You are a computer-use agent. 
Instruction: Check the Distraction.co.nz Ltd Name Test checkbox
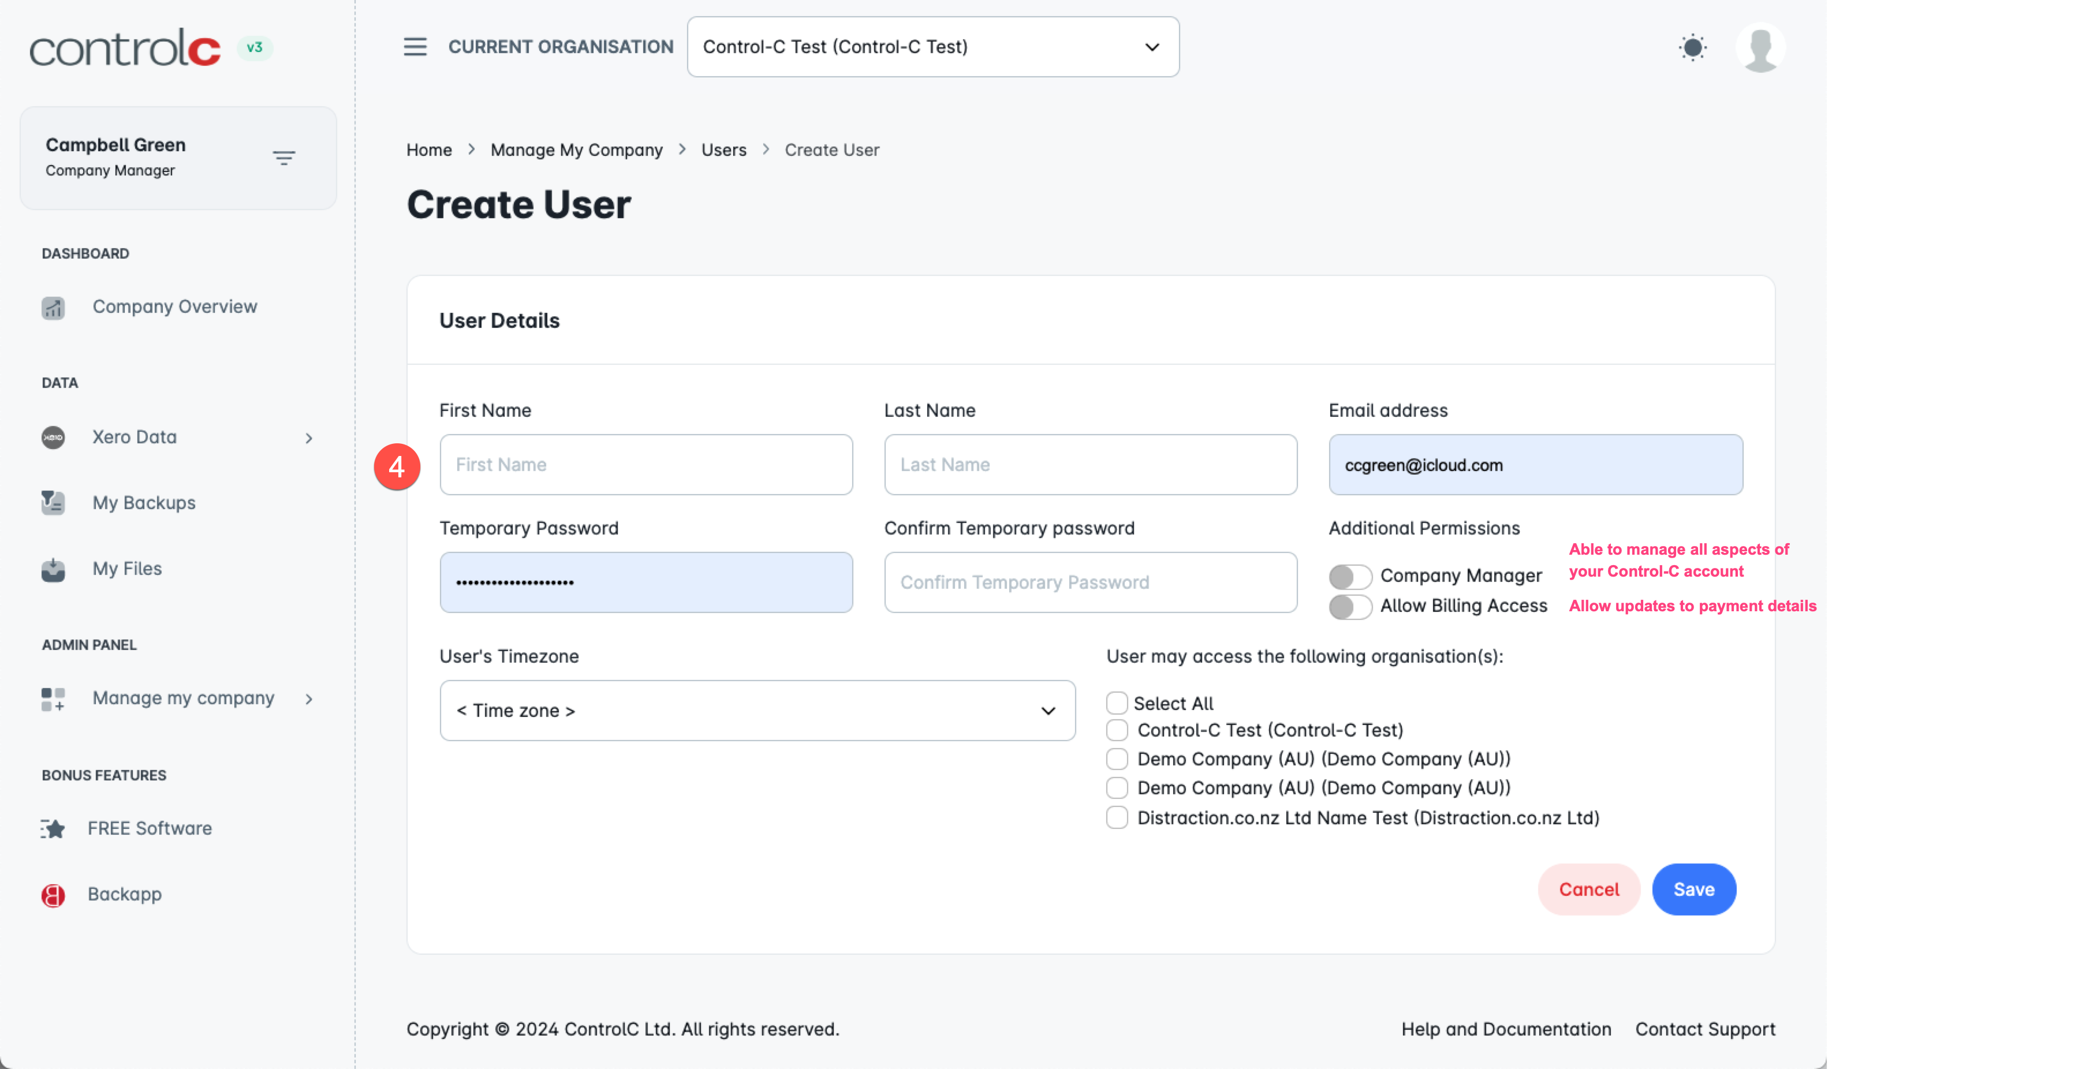coord(1116,818)
